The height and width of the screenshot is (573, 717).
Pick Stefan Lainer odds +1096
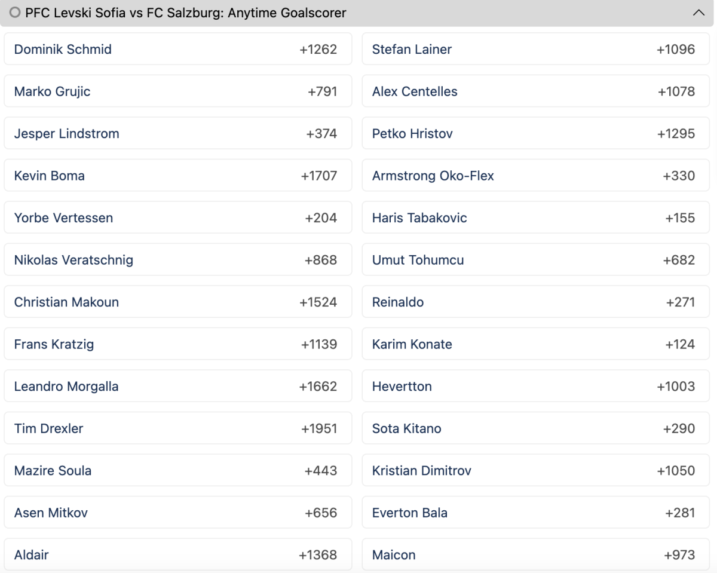point(536,49)
